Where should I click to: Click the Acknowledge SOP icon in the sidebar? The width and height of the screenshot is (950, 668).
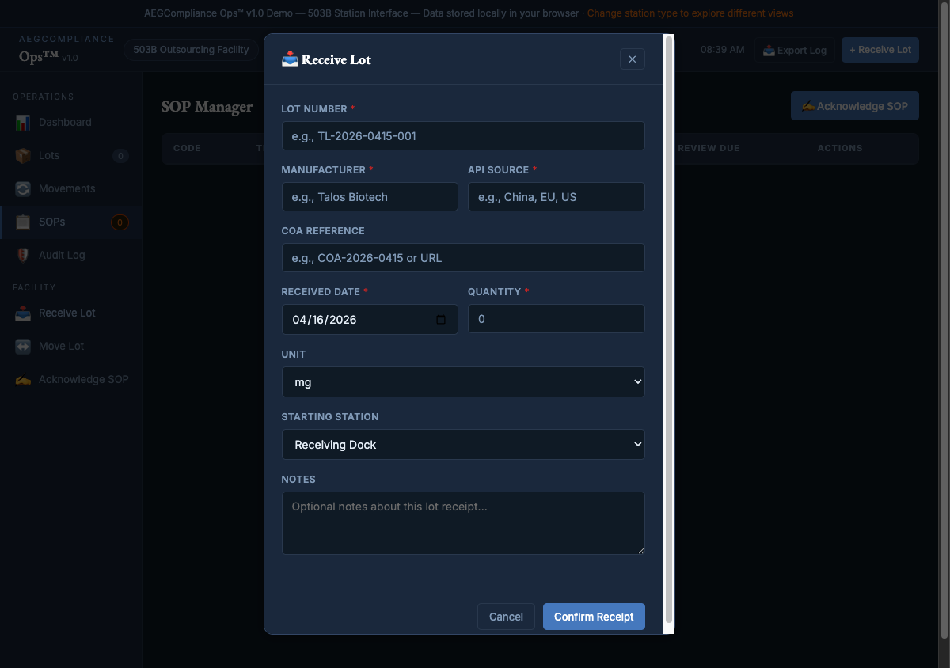tap(22, 379)
